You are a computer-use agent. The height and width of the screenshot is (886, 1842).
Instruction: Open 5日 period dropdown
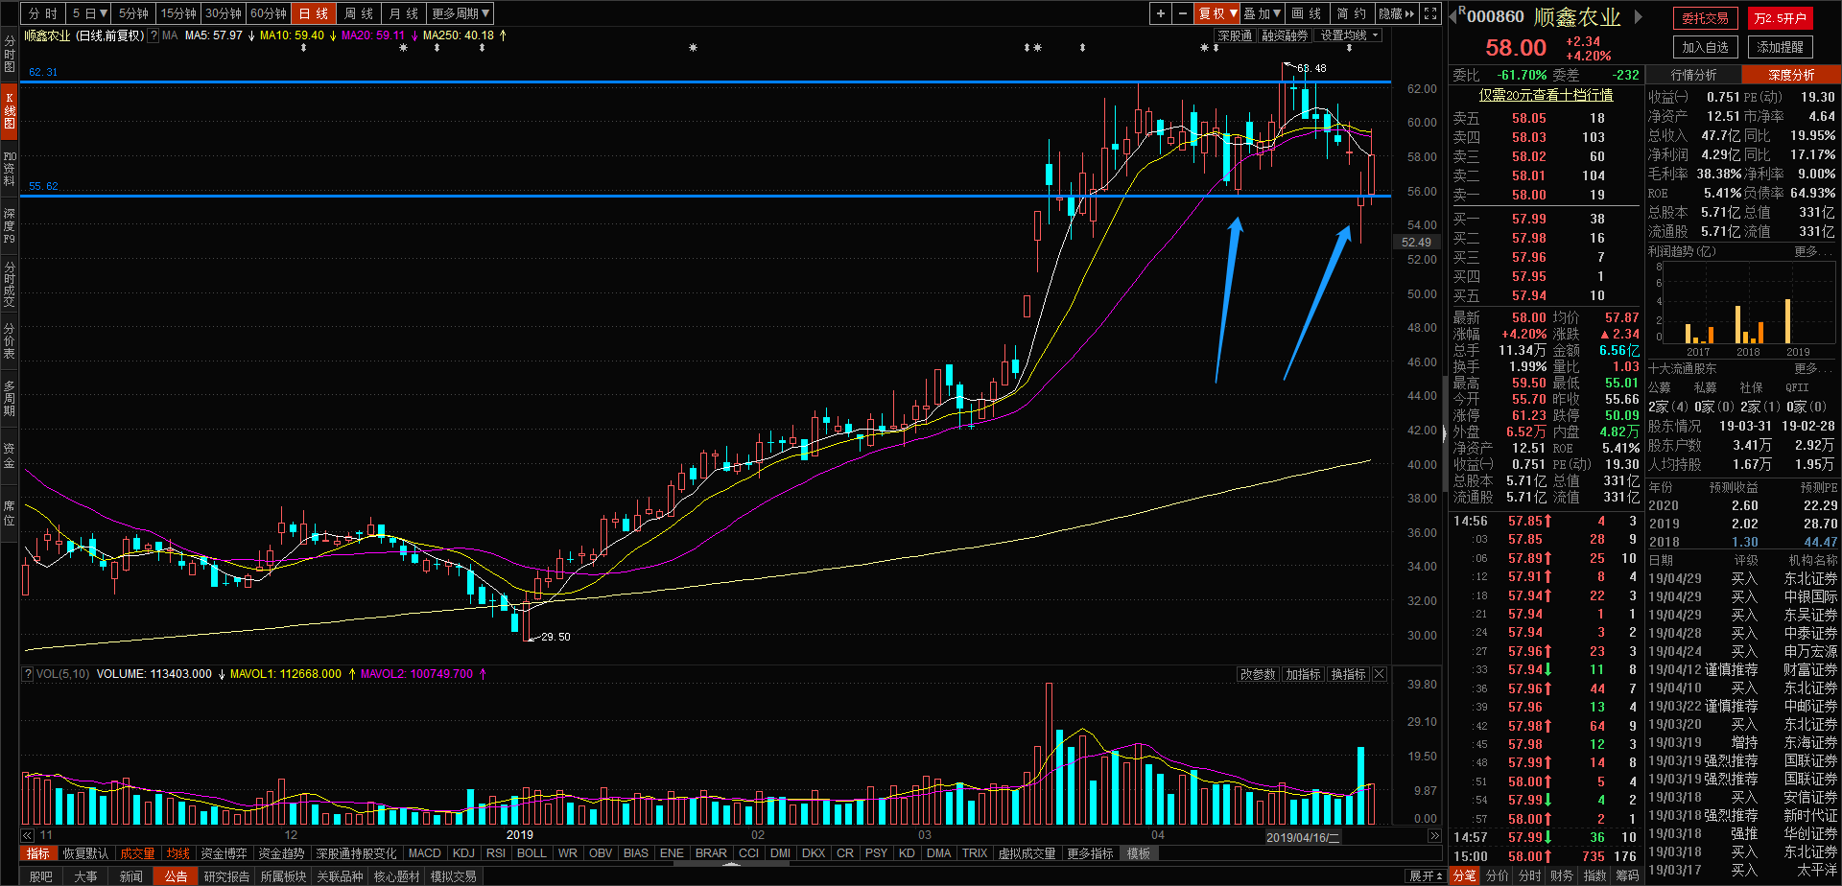89,13
